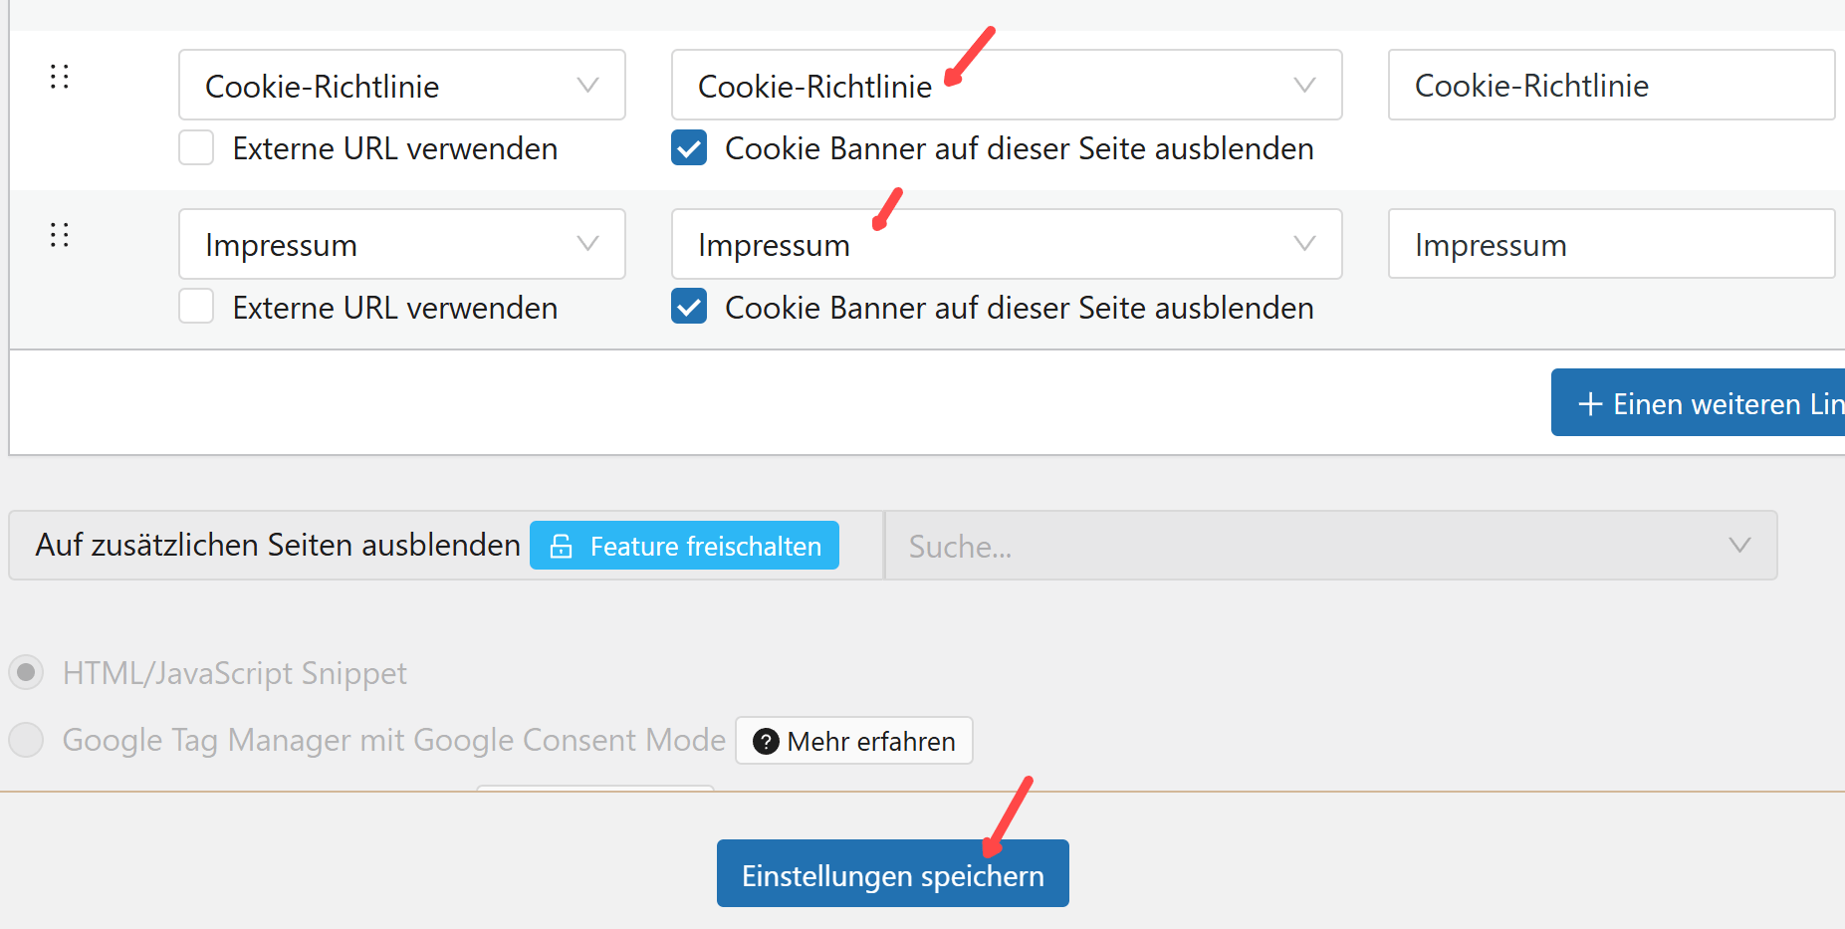Grab the drag handle of Cookie-Richtlinie row
This screenshot has height=929, width=1845.
tap(60, 77)
